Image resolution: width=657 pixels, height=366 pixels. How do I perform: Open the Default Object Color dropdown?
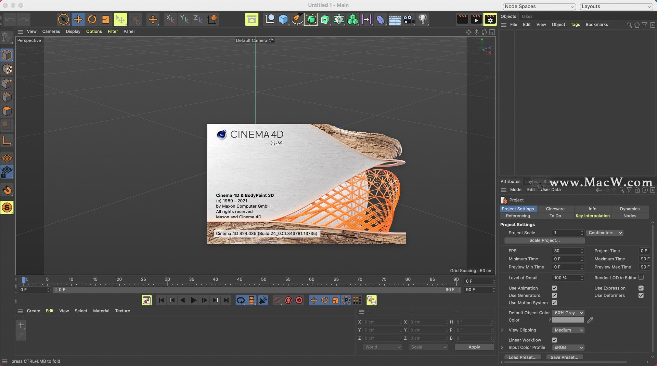pyautogui.click(x=568, y=312)
